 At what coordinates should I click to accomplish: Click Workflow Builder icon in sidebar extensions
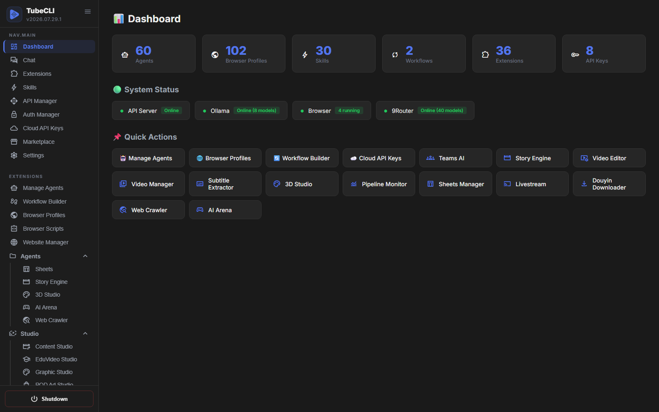14,201
